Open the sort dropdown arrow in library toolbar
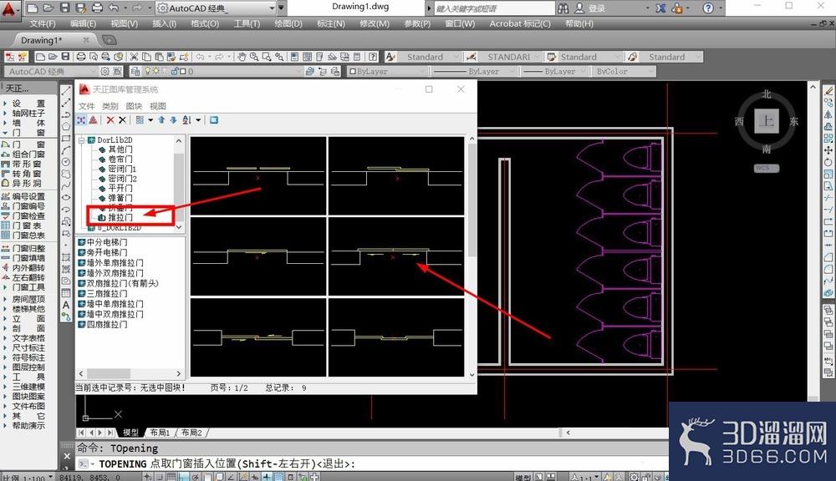The image size is (836, 481). (x=198, y=120)
